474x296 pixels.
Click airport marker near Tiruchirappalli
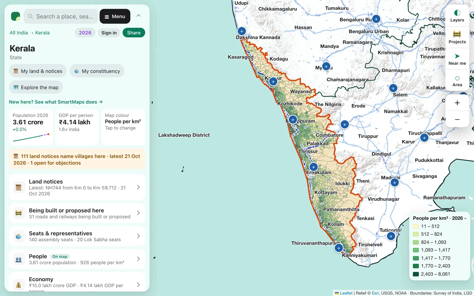coord(424,138)
